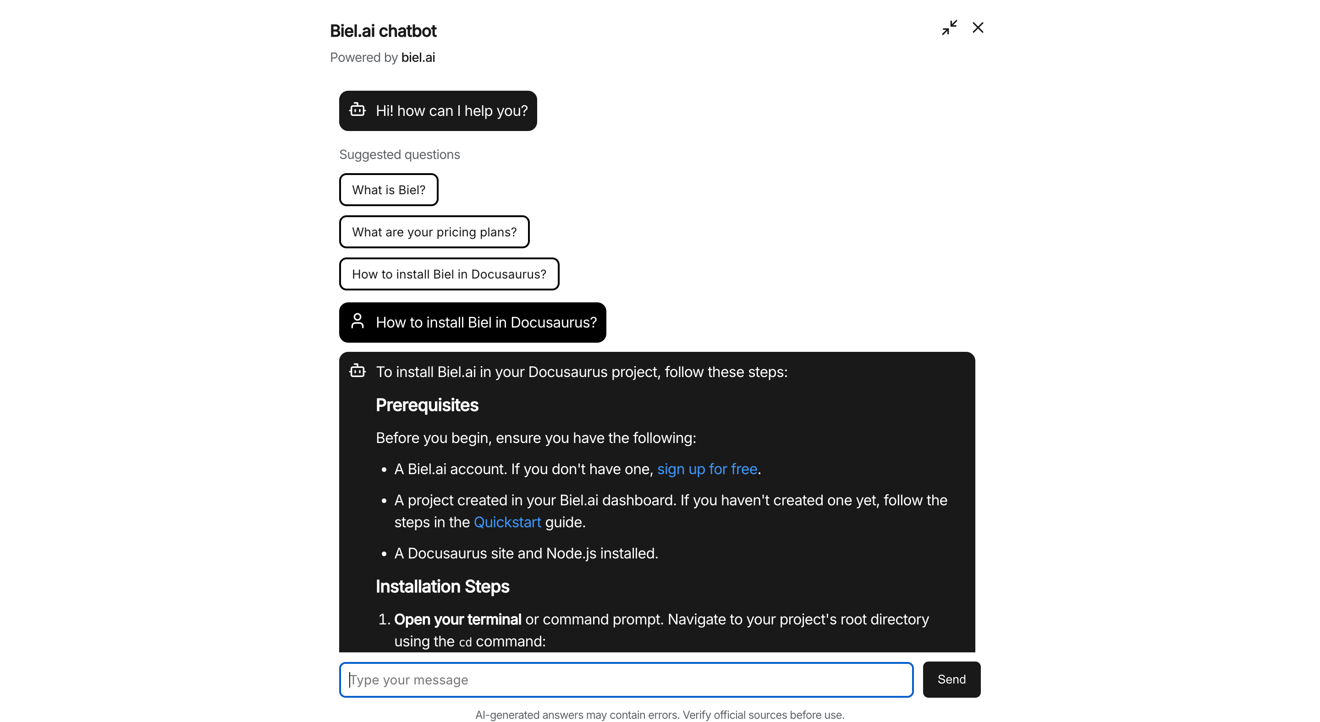The image size is (1320, 722).
Task: Click the 'Open your terminal' step text
Action: 457,619
